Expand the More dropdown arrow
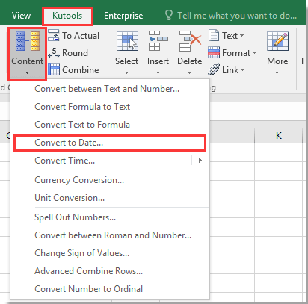 pos(277,72)
